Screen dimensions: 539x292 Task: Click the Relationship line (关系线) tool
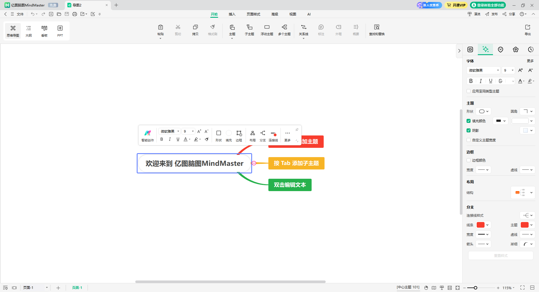[303, 30]
